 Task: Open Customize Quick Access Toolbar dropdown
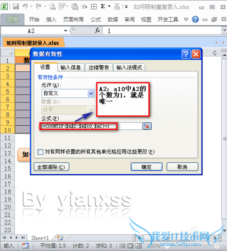click(126, 7)
